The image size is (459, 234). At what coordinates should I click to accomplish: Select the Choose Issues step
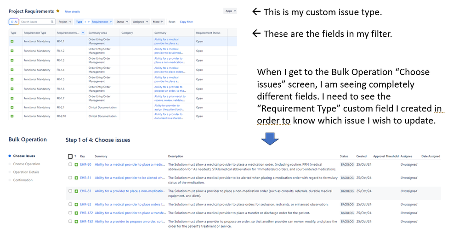pos(24,156)
